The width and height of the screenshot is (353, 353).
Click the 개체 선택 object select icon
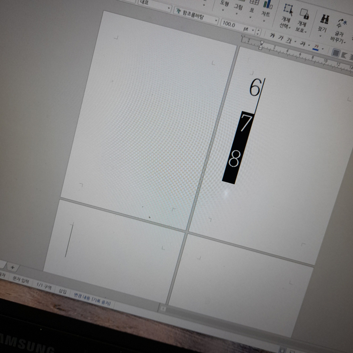click(x=288, y=10)
